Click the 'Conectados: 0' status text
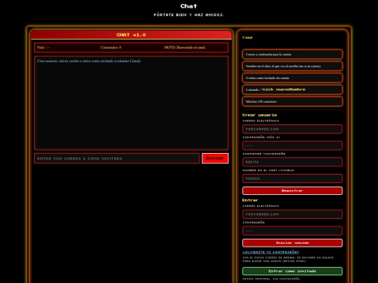The image size is (378, 283). pos(111,48)
